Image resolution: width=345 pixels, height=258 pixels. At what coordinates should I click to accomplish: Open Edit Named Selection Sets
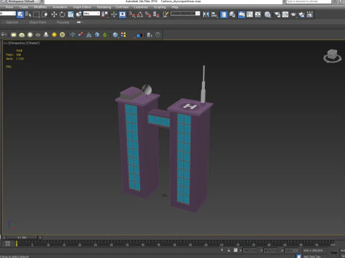click(x=165, y=14)
